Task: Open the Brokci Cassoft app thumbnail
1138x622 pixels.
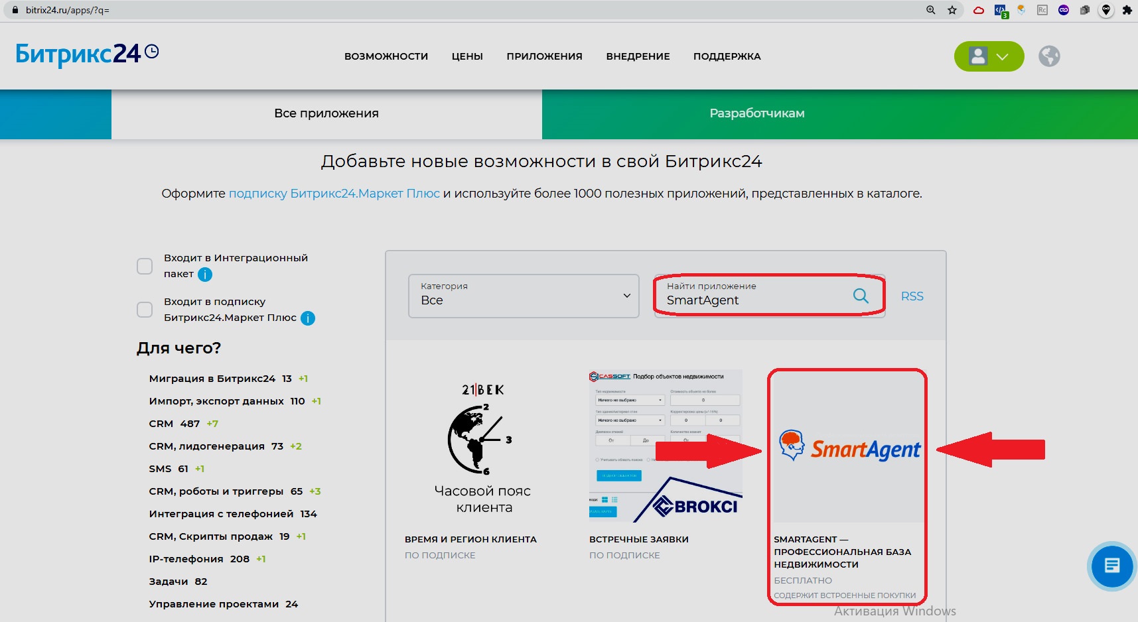Action: (666, 446)
